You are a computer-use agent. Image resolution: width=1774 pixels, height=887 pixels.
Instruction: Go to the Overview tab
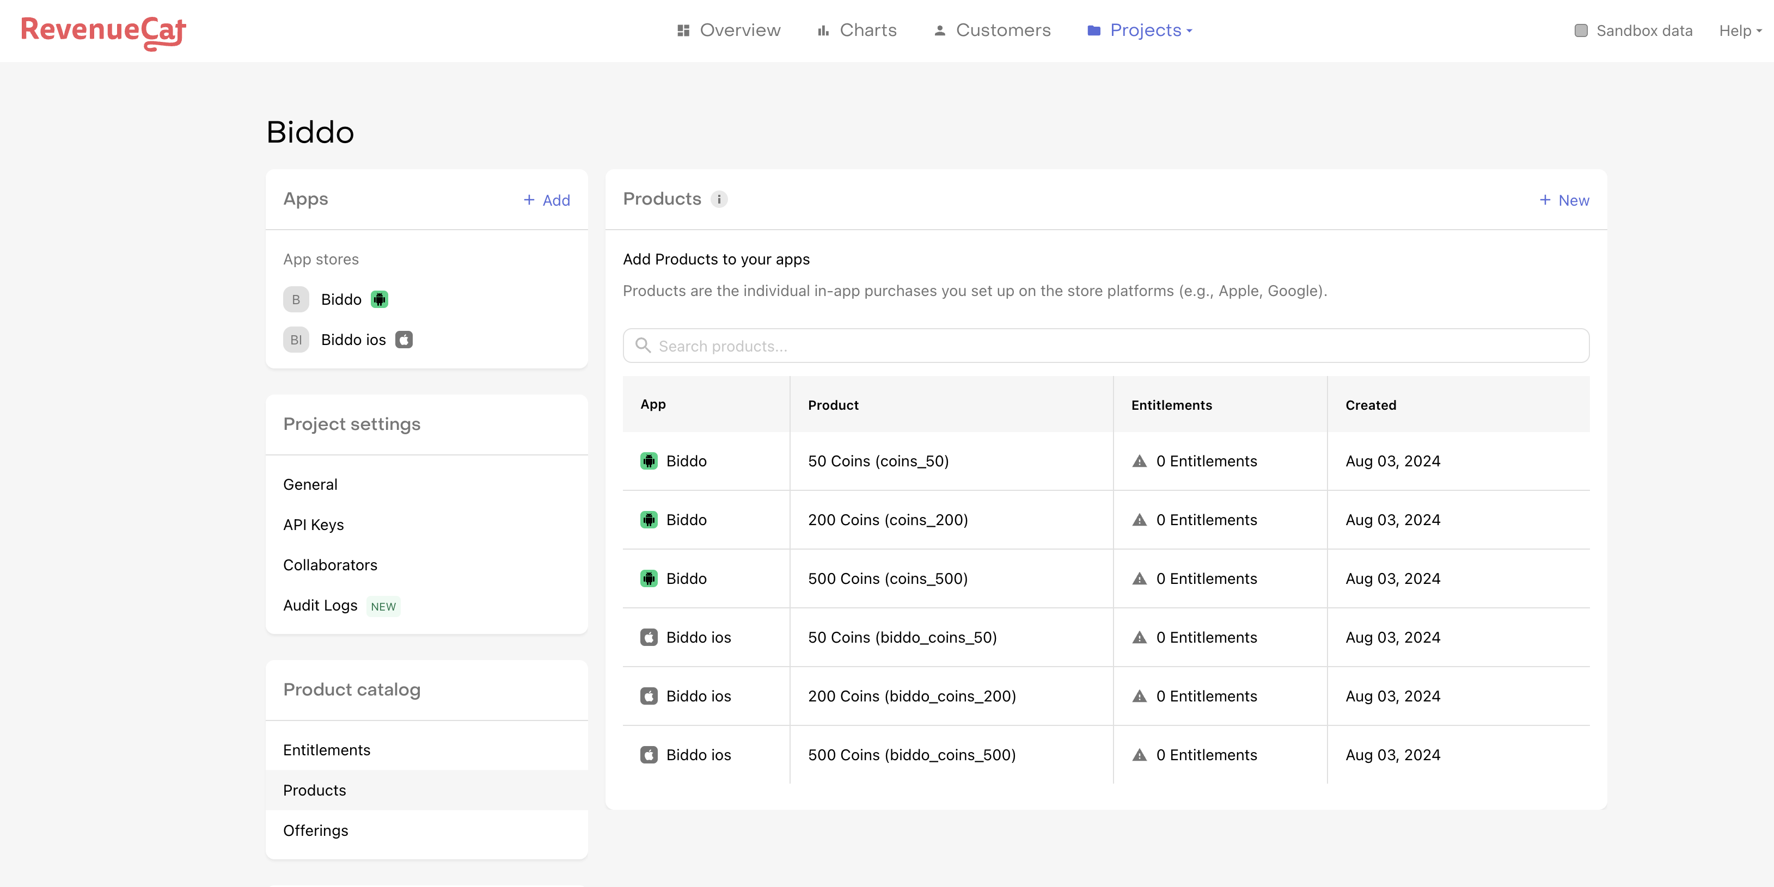click(729, 30)
